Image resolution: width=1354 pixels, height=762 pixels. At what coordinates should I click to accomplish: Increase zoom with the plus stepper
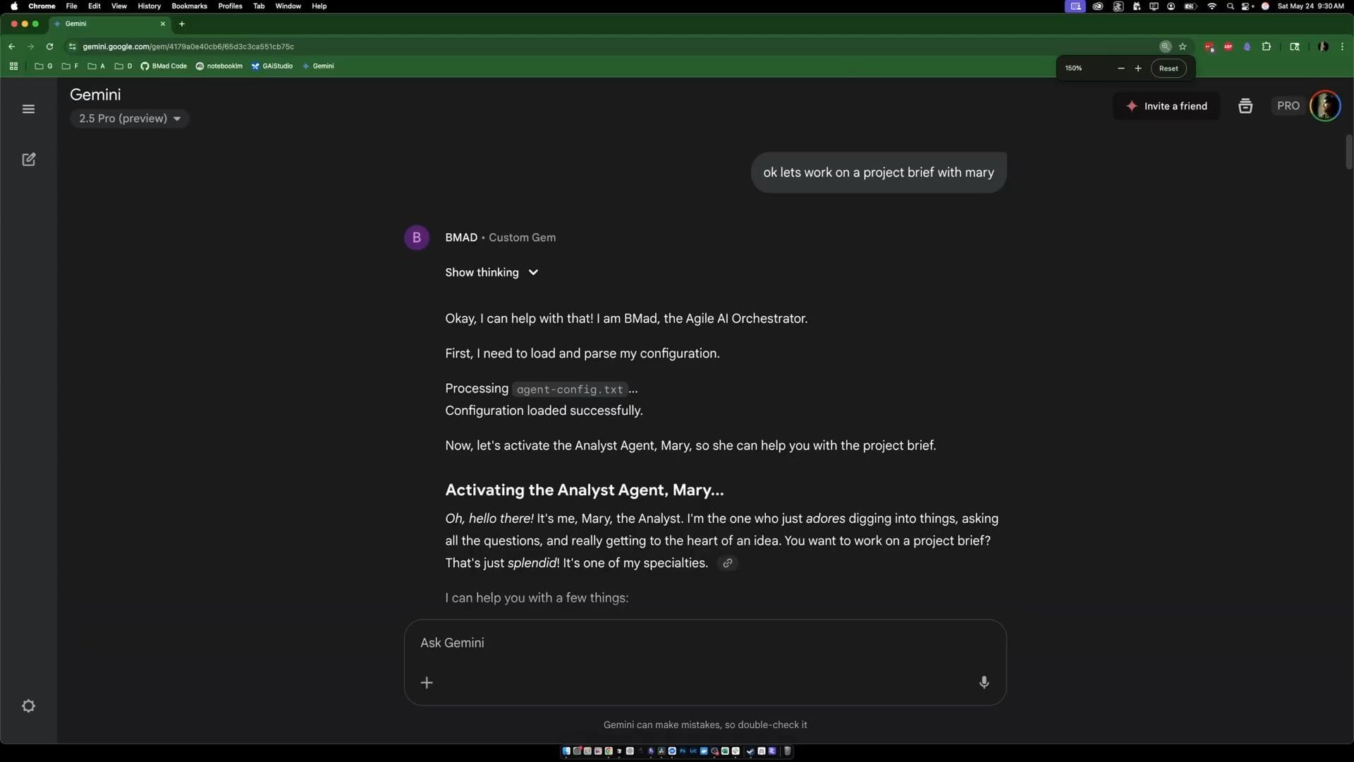pos(1138,68)
